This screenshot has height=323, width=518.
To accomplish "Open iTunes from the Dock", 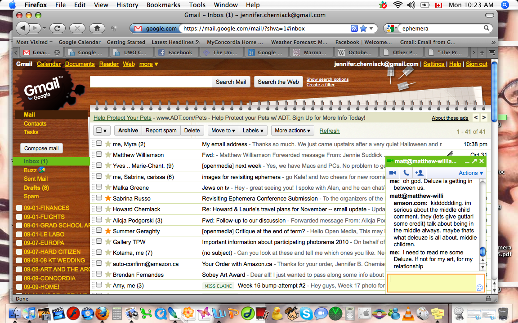I will (x=29, y=313).
